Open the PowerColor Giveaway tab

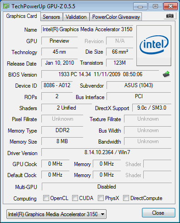[116, 17]
